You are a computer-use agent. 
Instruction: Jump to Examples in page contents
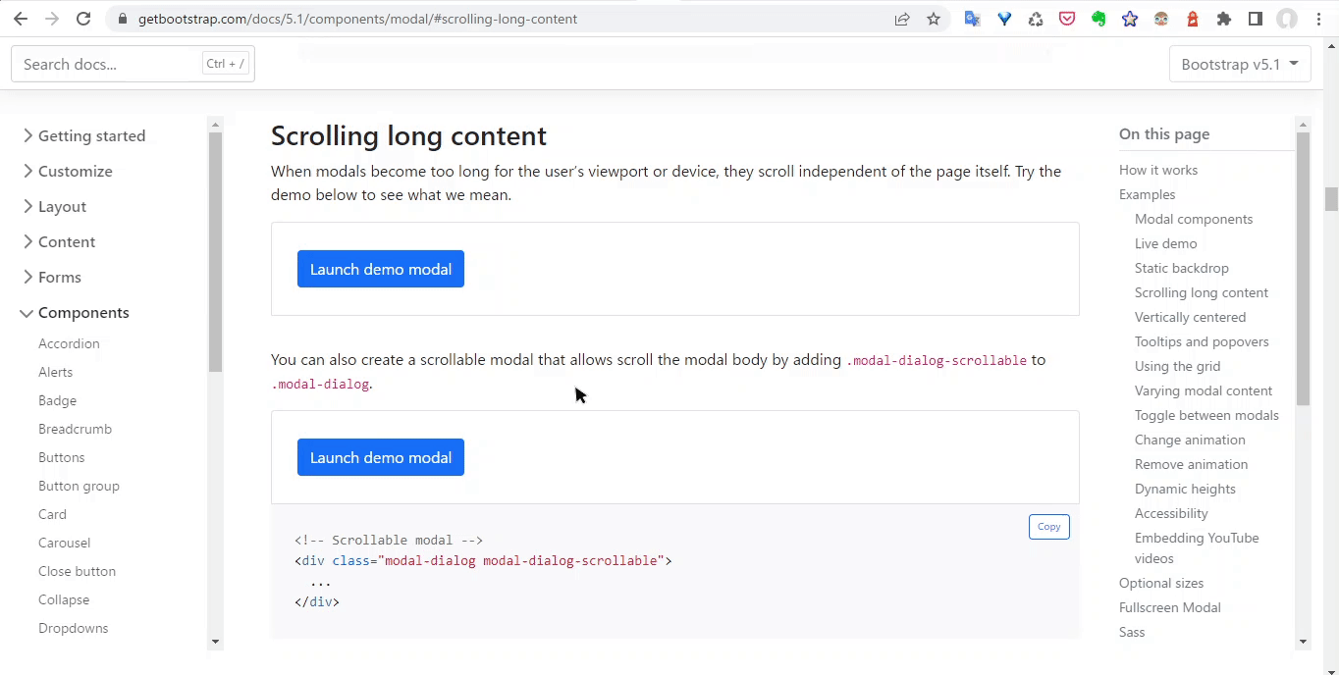[1147, 194]
